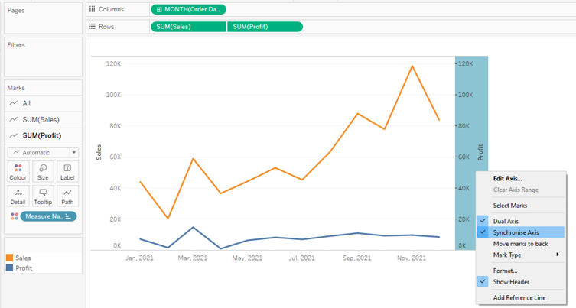Open the Tooltip marks card
Screen dimensions: 576x308
pyautogui.click(x=43, y=196)
